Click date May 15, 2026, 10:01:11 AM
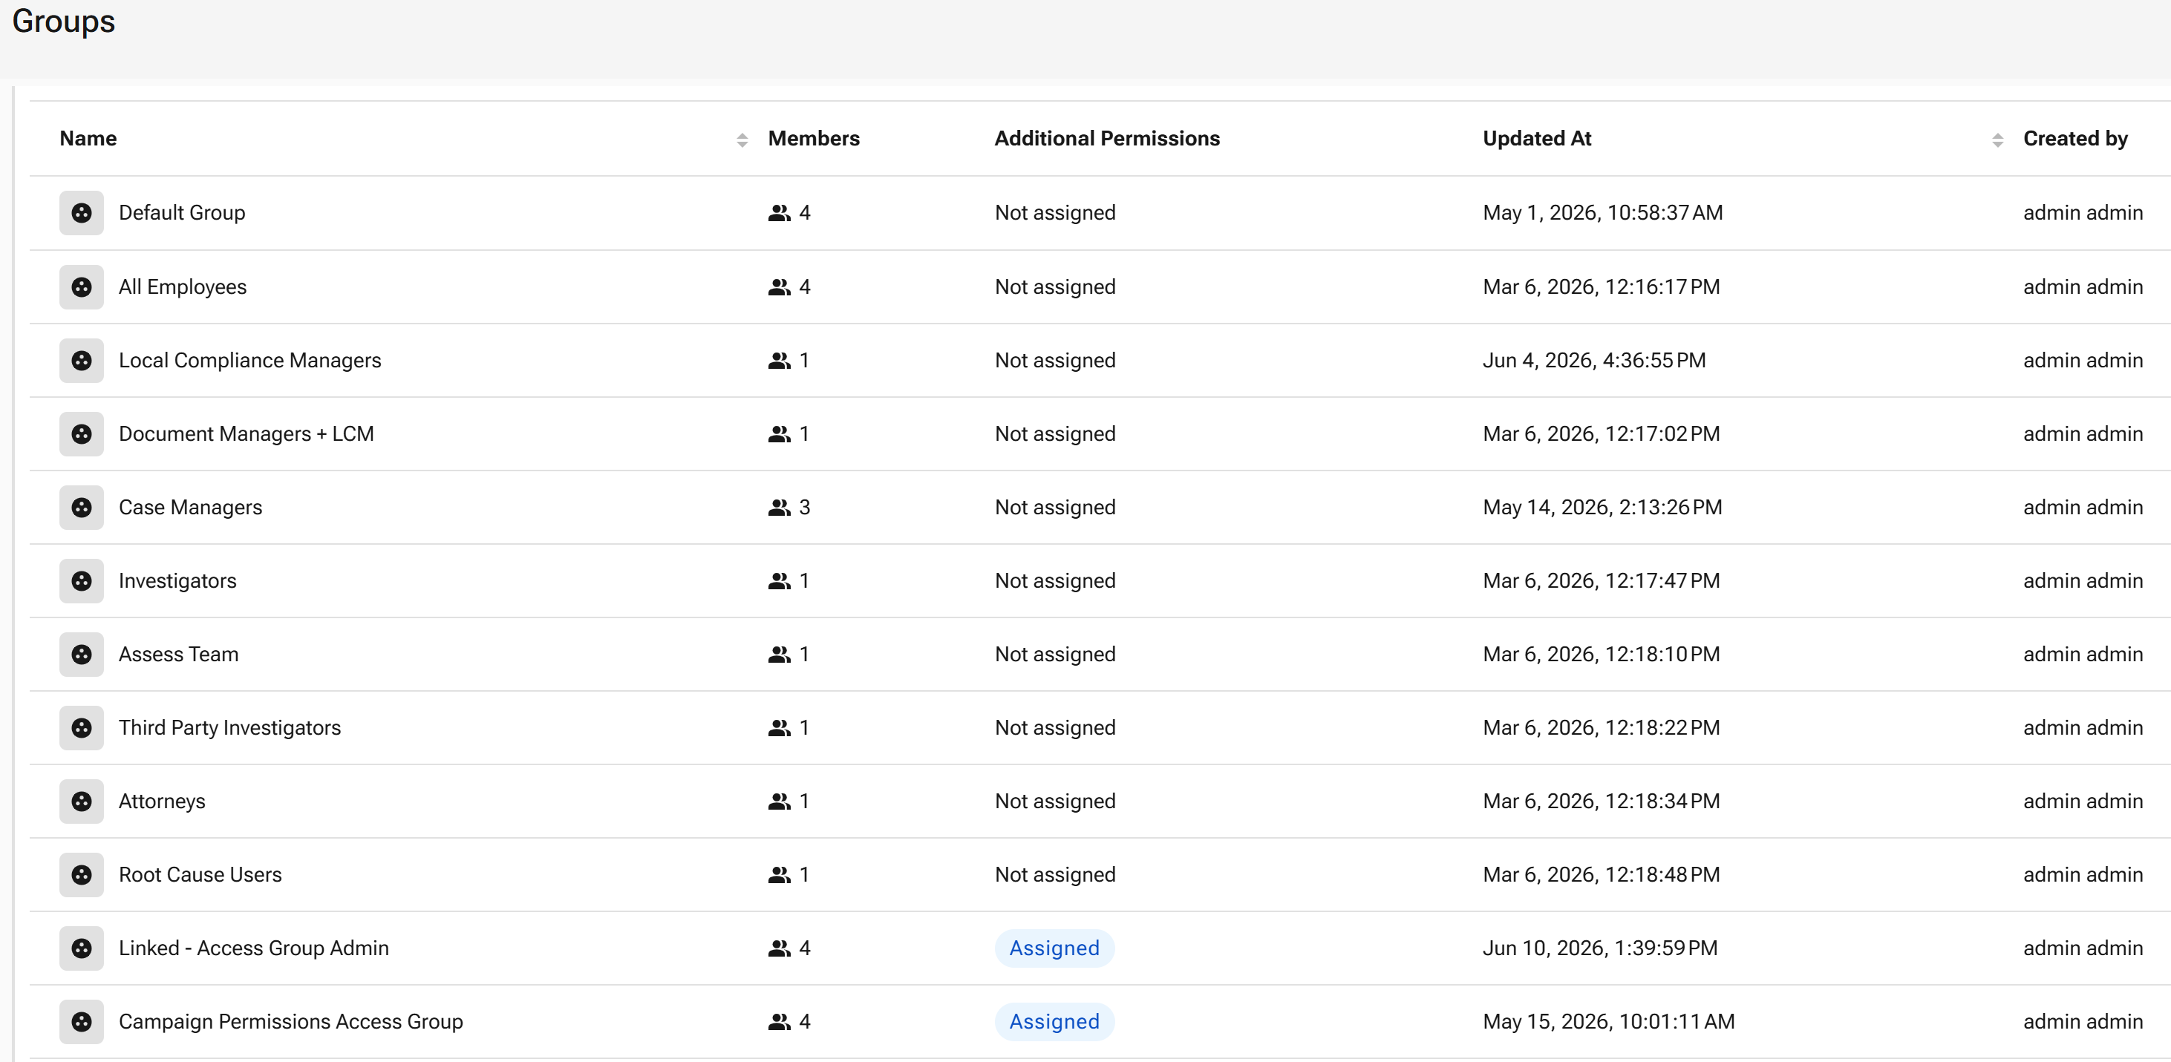Screen dimensions: 2171x1062 pos(1609,1022)
